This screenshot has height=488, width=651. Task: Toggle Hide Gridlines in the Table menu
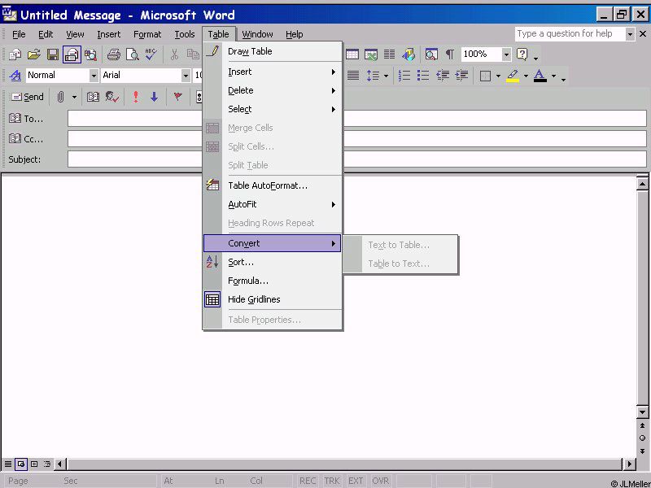tap(254, 299)
